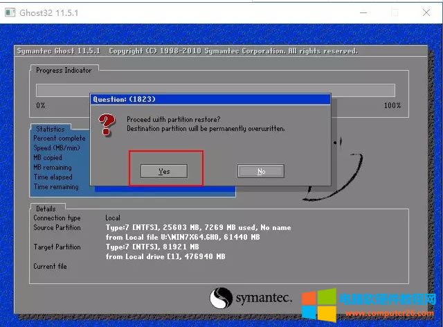
Task: Click the Symantec logo icon
Action: tap(221, 298)
